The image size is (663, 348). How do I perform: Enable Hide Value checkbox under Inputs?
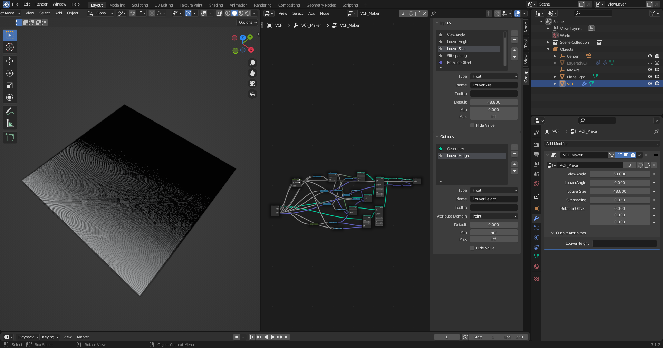(472, 125)
